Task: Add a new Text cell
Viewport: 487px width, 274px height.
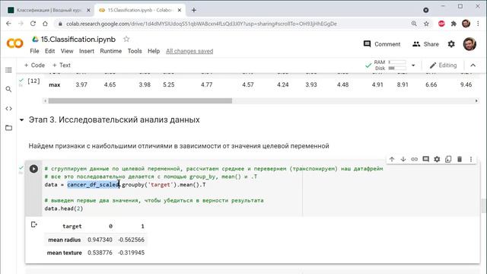Action: click(62, 65)
